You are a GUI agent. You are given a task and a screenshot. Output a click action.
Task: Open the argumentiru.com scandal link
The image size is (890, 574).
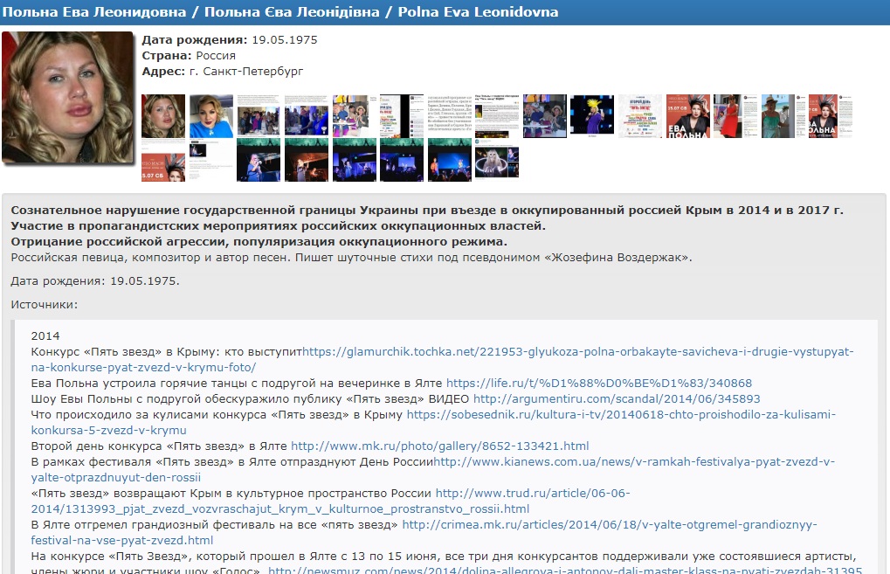(617, 399)
